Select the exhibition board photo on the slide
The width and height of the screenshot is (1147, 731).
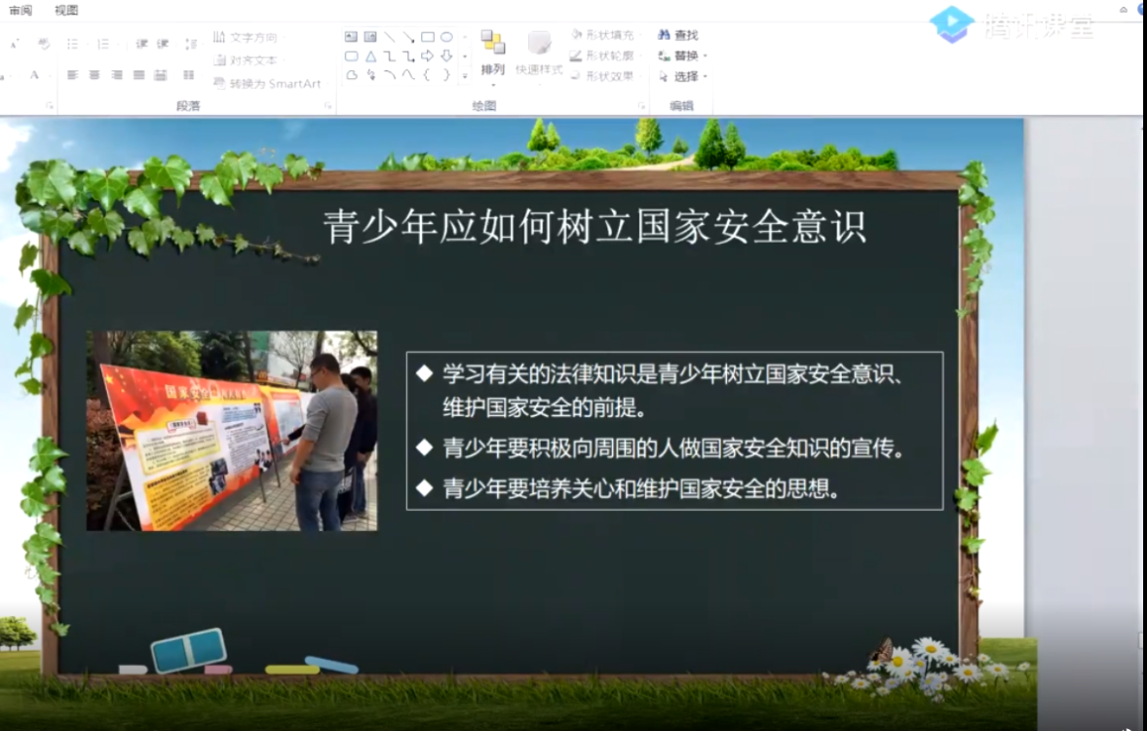pos(231,431)
